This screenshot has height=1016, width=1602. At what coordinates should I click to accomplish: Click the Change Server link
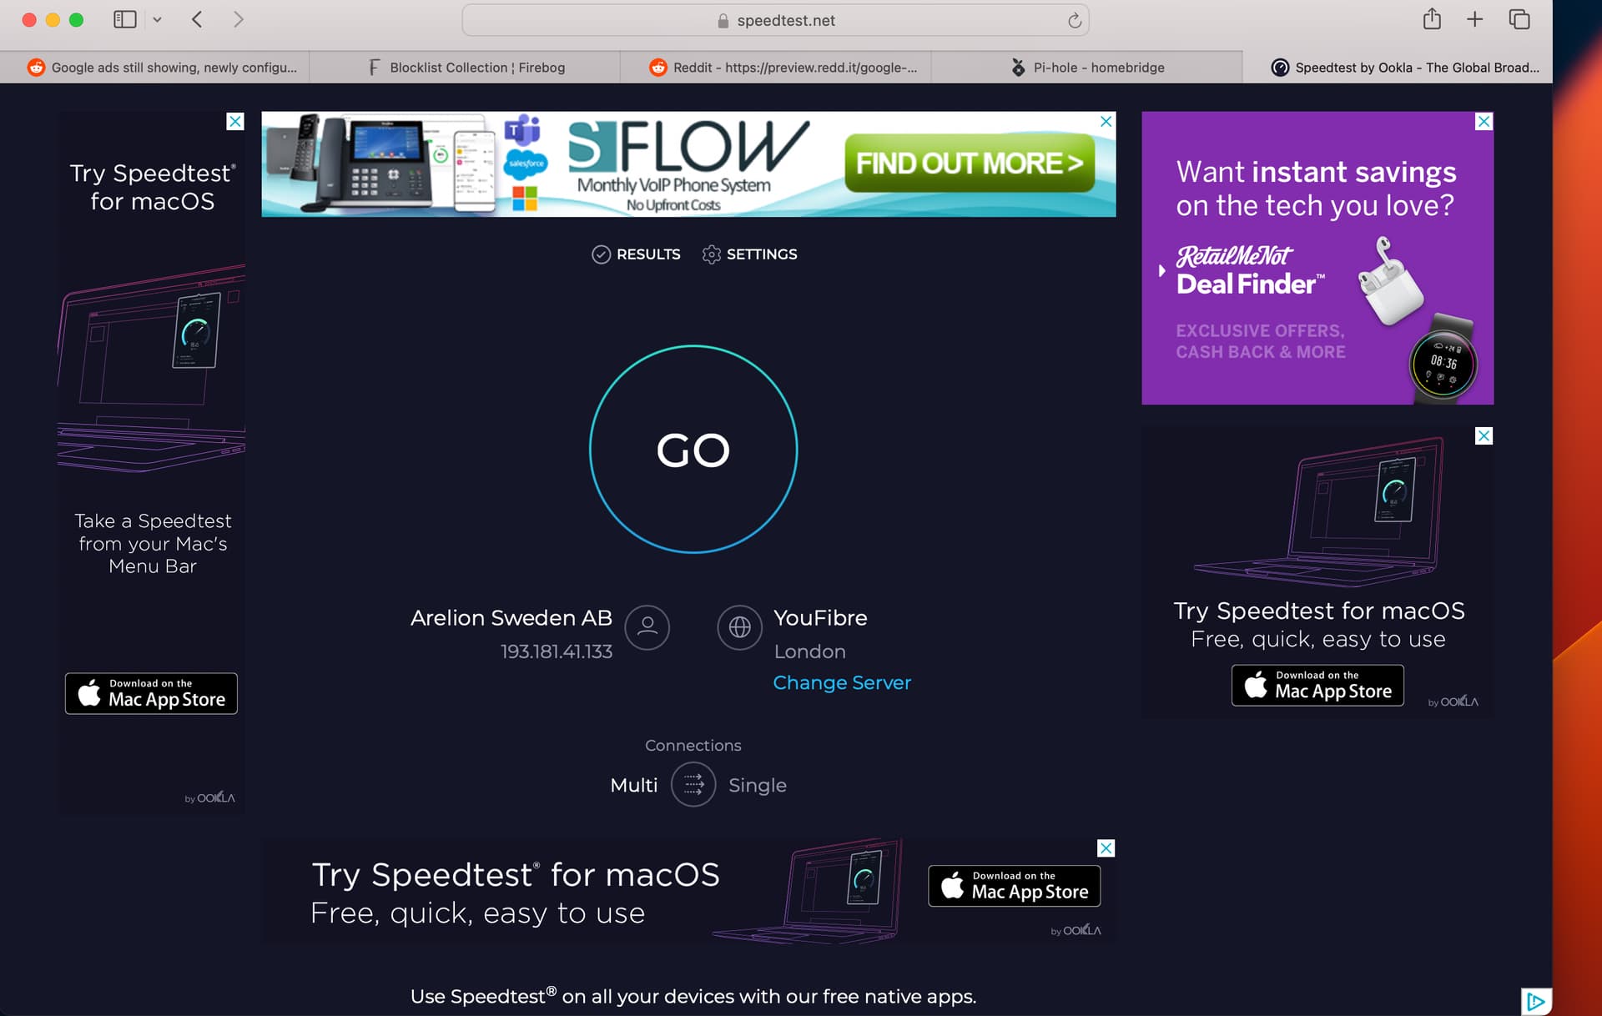pyautogui.click(x=841, y=682)
